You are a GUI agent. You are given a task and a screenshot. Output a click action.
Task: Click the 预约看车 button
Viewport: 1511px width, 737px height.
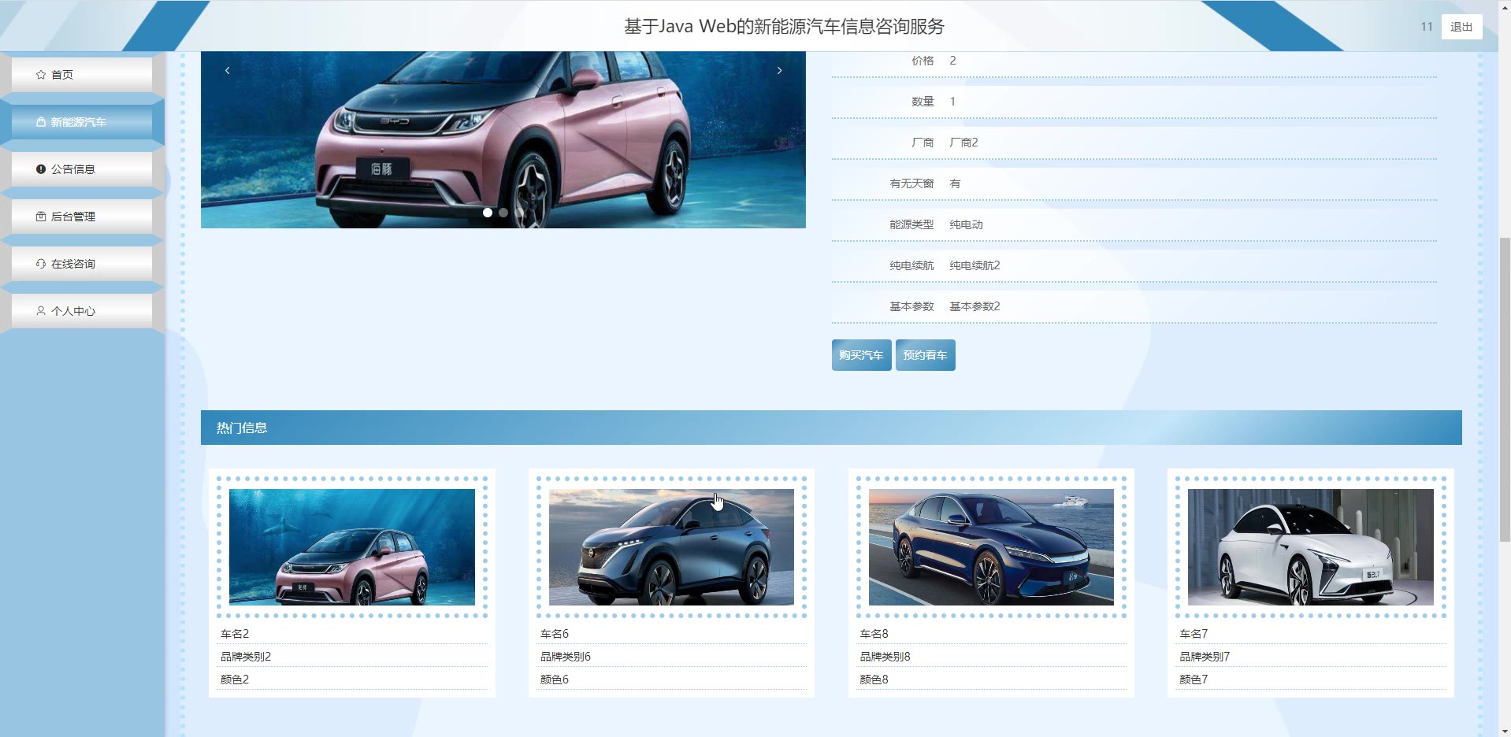click(x=925, y=355)
